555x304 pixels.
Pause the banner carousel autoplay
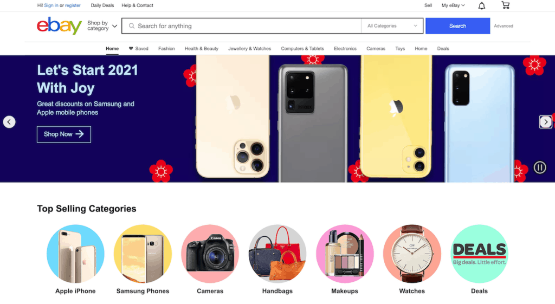pyautogui.click(x=540, y=167)
